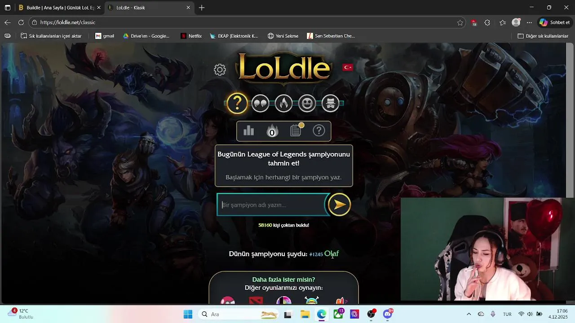Click 'Daha fazla ister misin?' heading

click(x=283, y=279)
